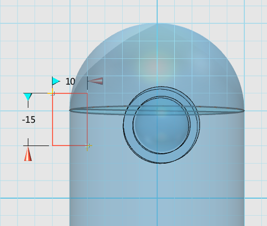Click the inner spherical lens of the eye
267x226 pixels.
pos(161,125)
